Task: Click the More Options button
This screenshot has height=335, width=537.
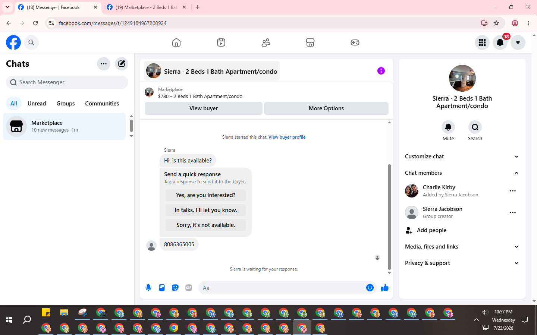Action: (326, 108)
